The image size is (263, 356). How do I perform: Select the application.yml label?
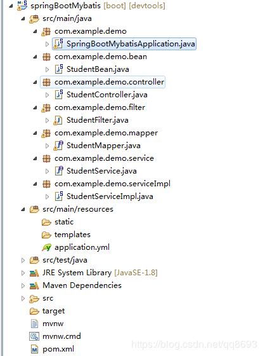tap(82, 247)
